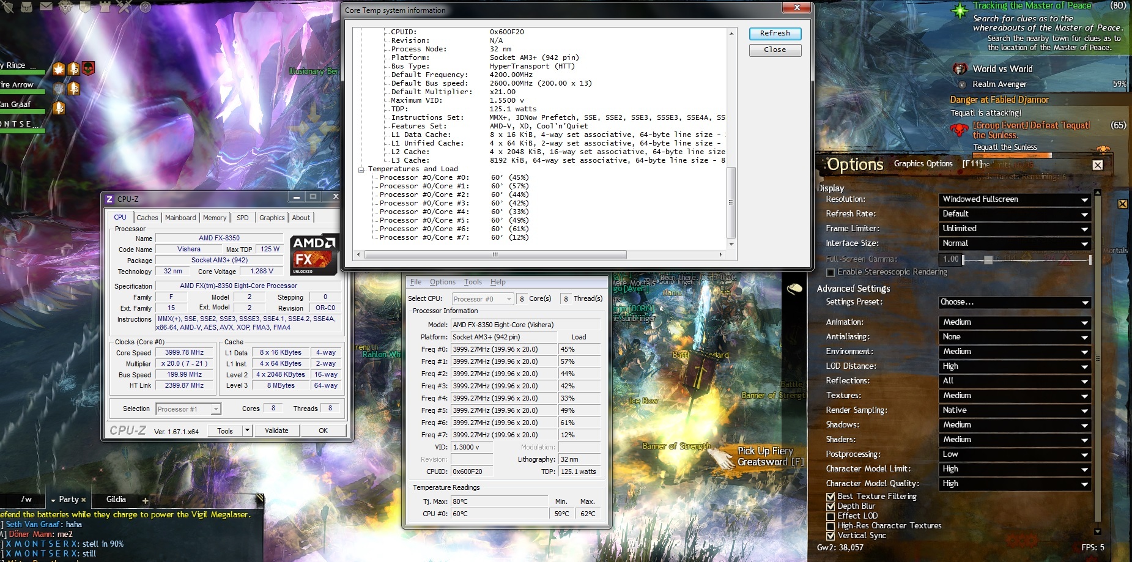Collapse the Temperatures and Load tree node

coord(361,169)
